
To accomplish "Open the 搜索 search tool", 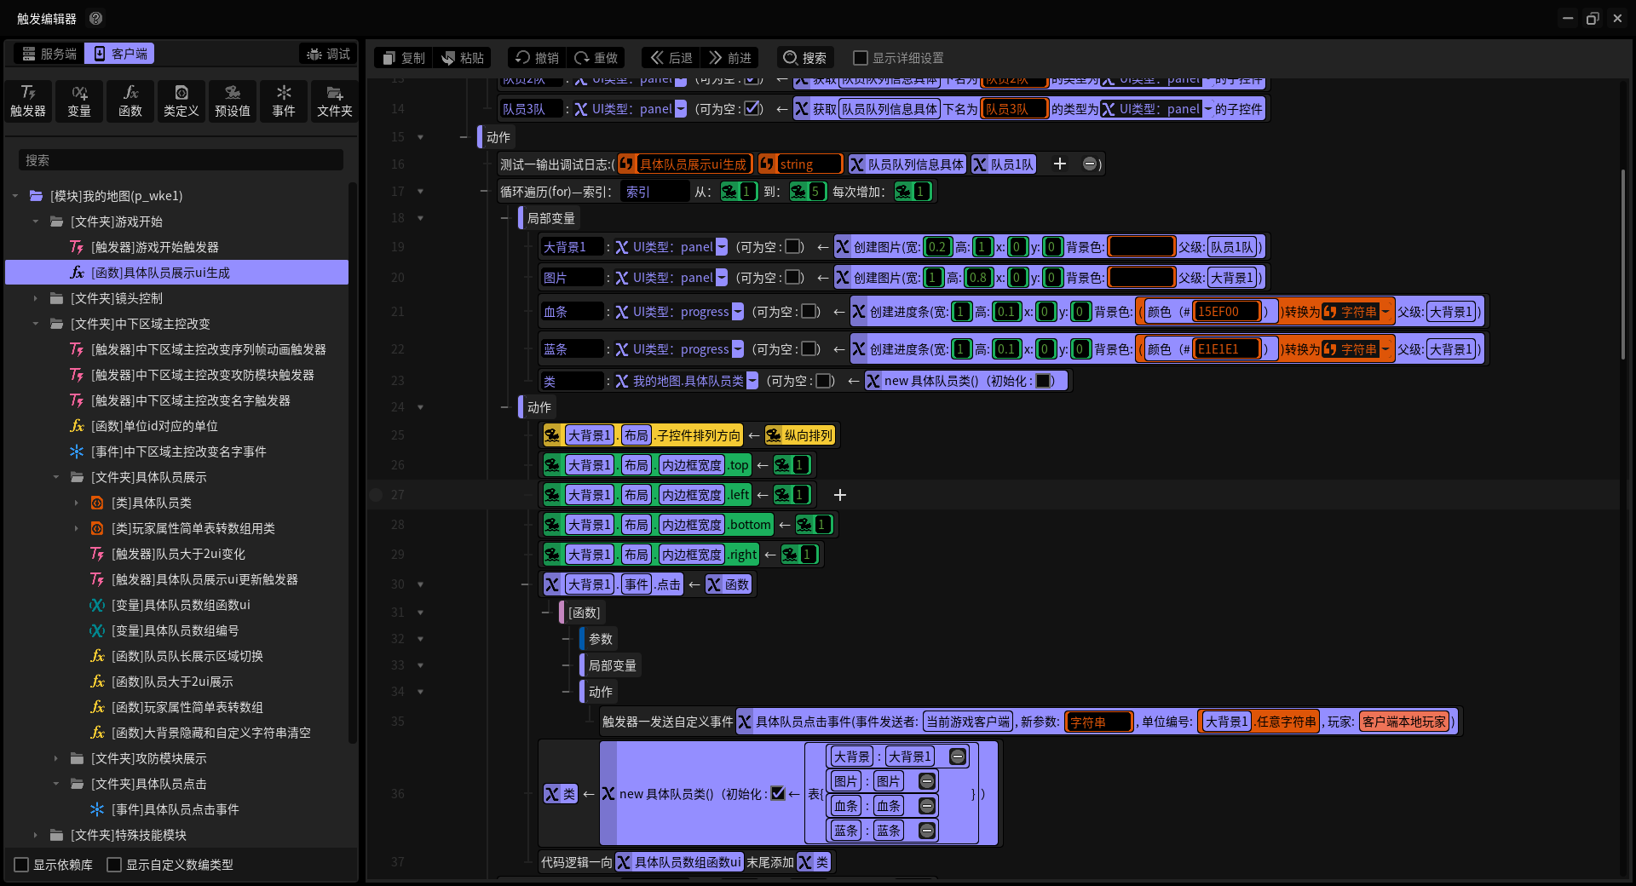I will [x=805, y=58].
